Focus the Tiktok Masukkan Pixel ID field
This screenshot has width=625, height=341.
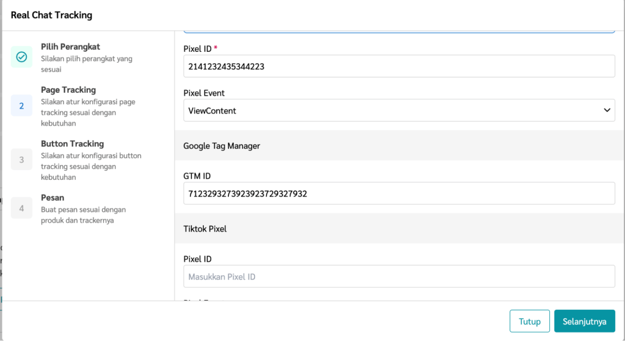click(399, 276)
